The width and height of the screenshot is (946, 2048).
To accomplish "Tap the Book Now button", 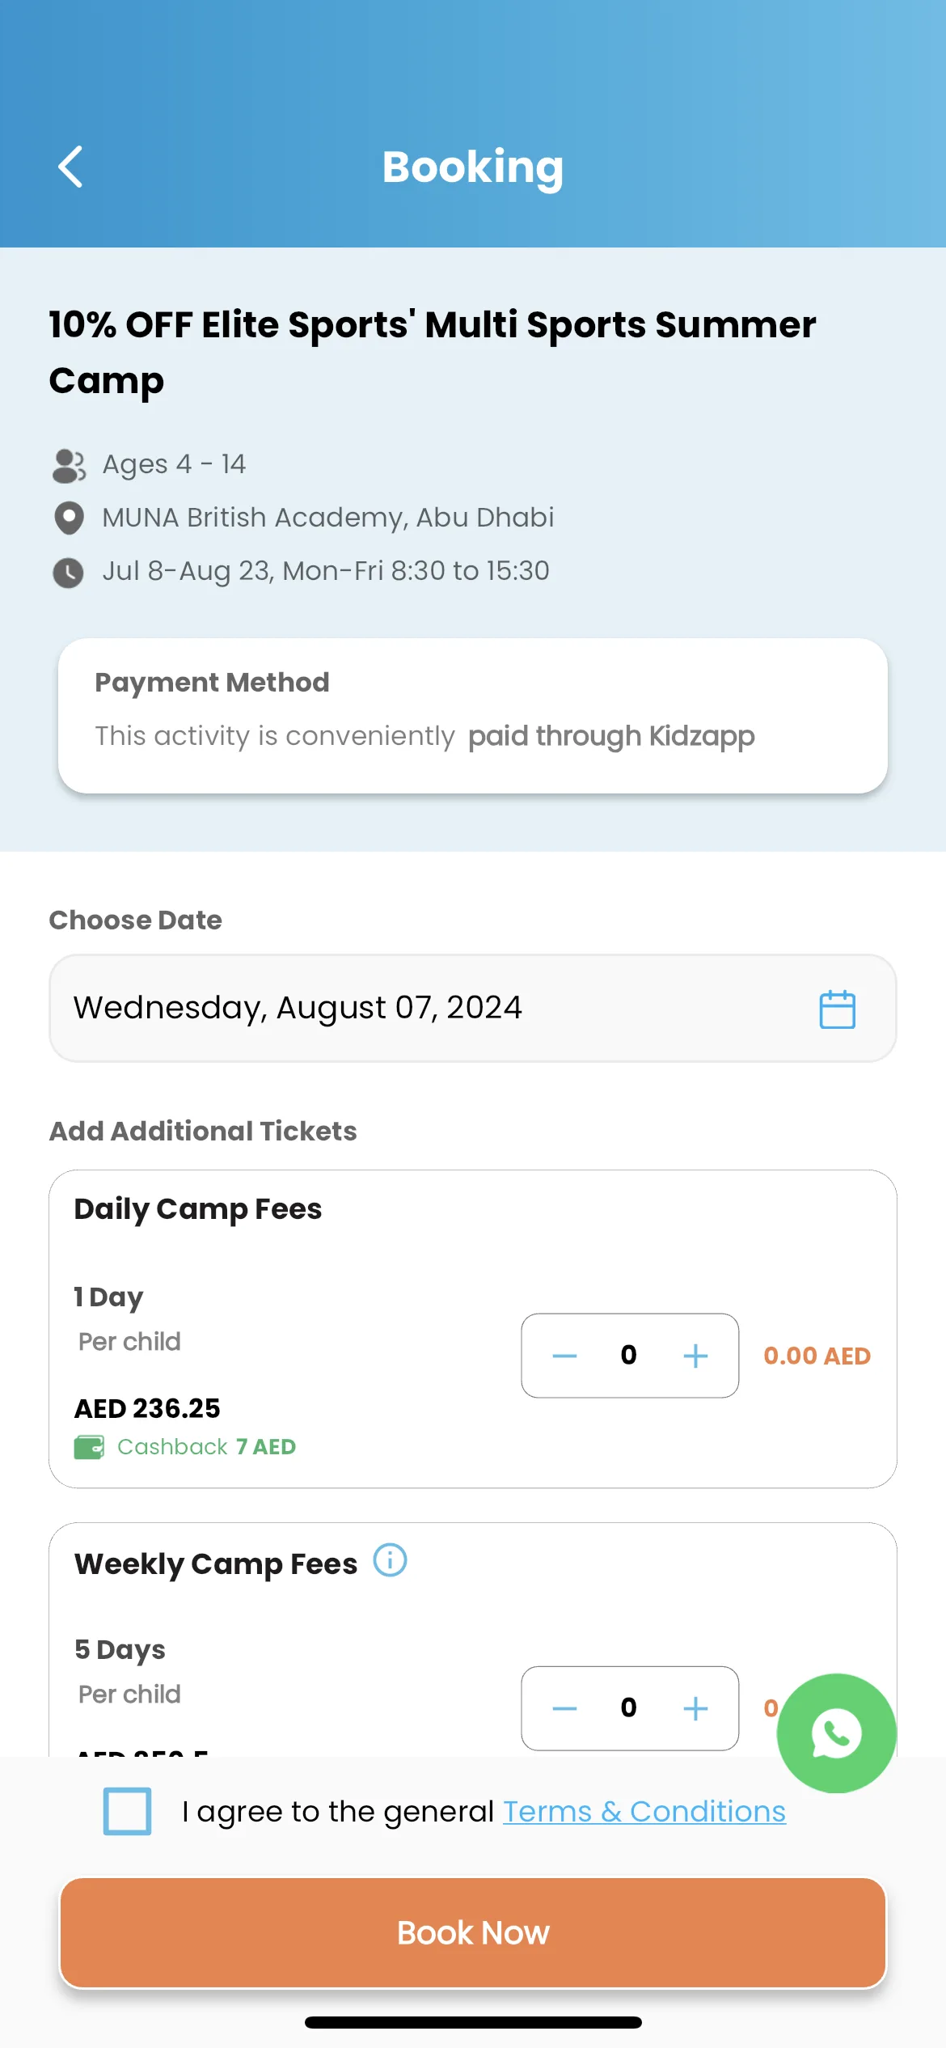I will (473, 1933).
